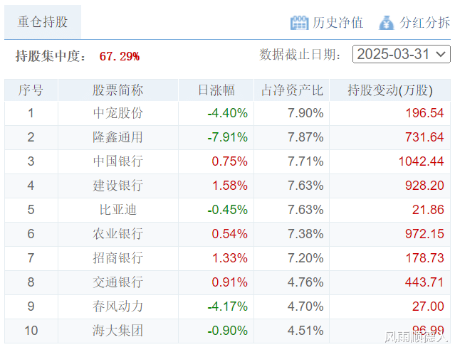
Task: Click the 21.86 holding change value
Action: 428,210
